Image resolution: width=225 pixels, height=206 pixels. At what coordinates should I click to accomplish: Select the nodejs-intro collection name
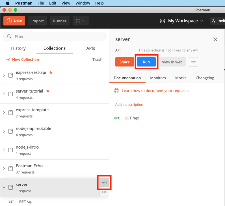tap(27, 147)
